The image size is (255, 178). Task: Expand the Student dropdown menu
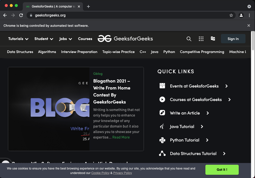click(x=44, y=39)
